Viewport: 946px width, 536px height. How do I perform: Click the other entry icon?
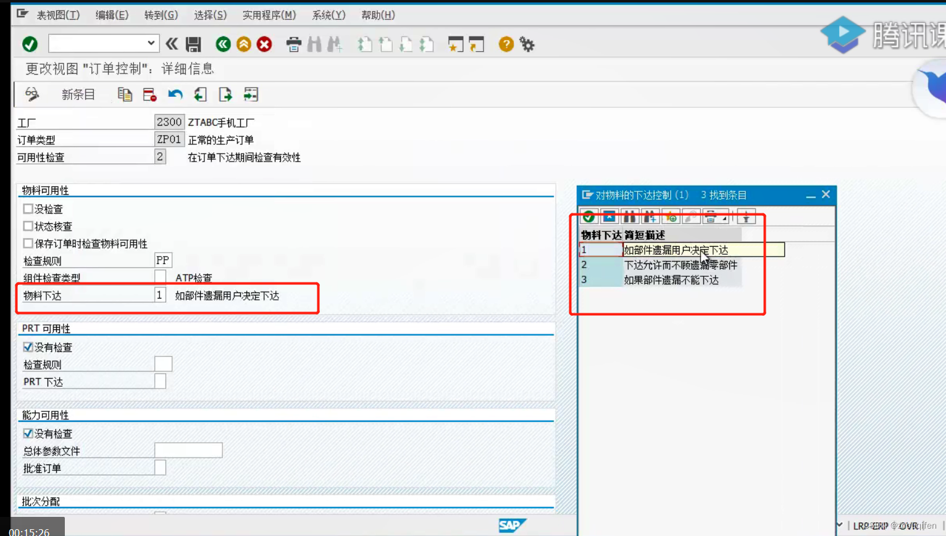[x=251, y=94]
